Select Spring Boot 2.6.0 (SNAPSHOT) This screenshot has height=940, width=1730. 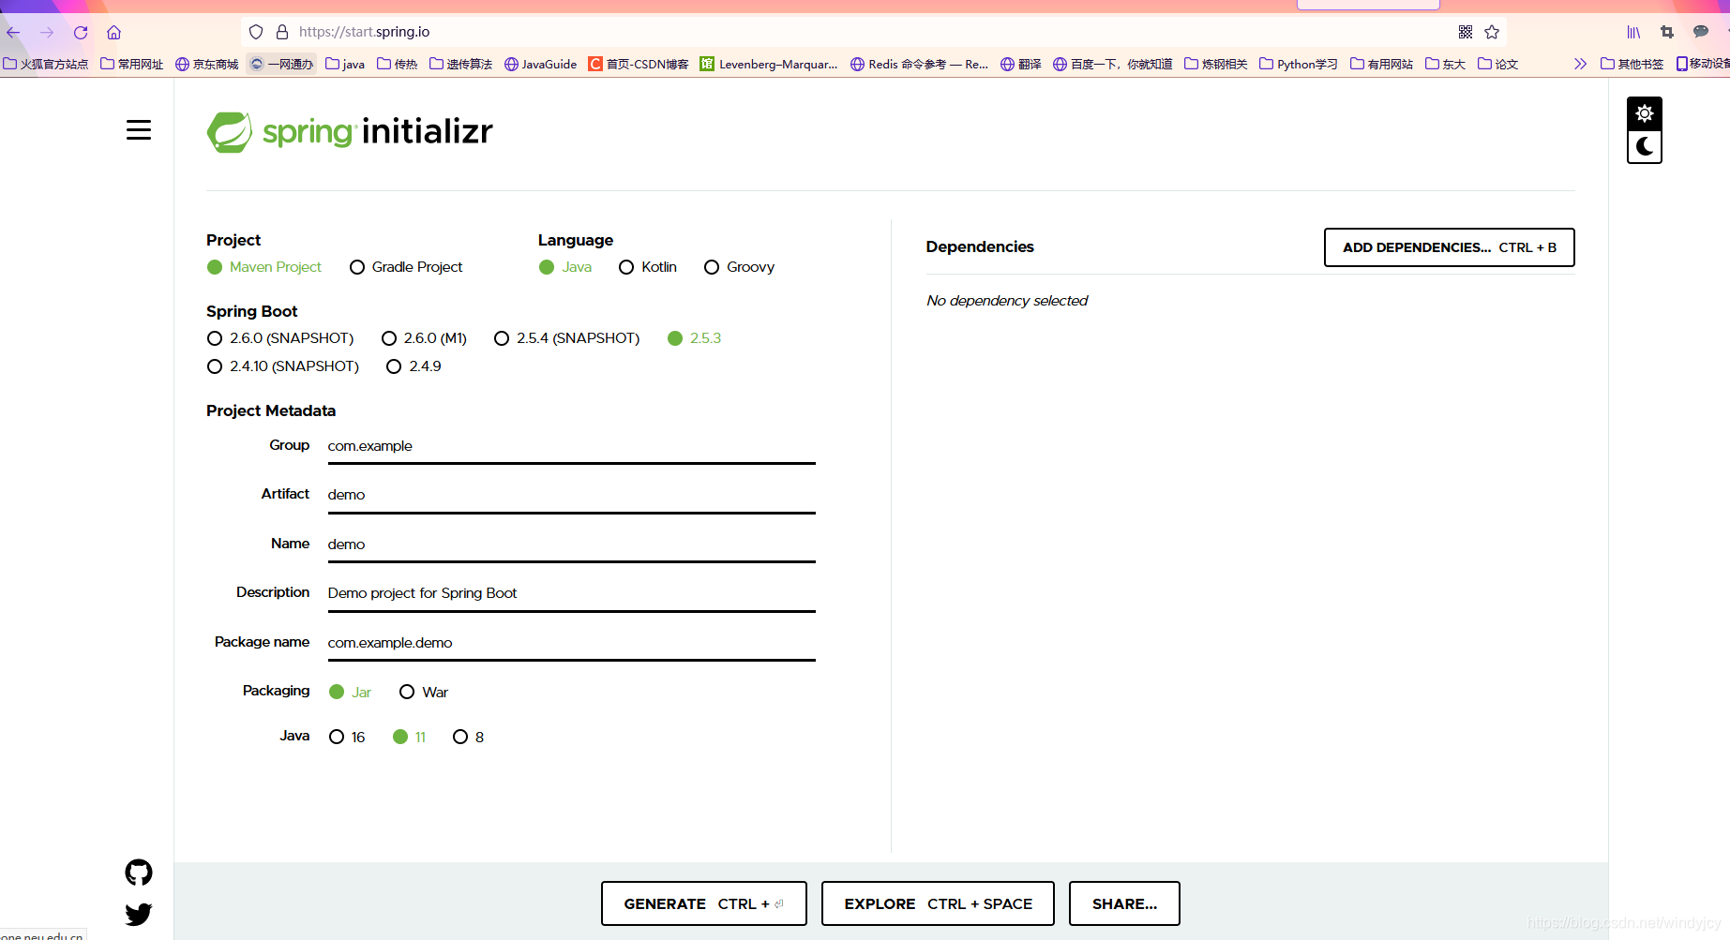click(x=280, y=338)
